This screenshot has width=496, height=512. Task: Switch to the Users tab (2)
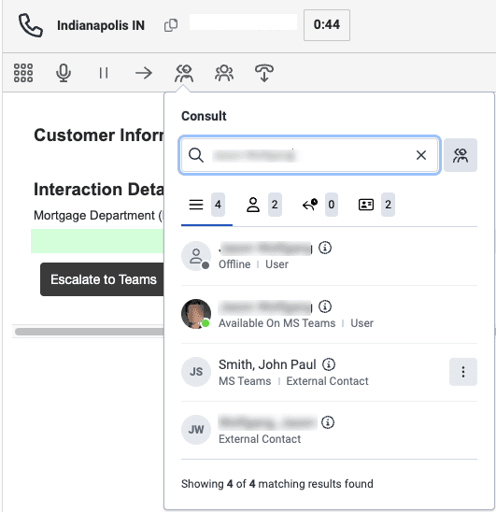263,205
